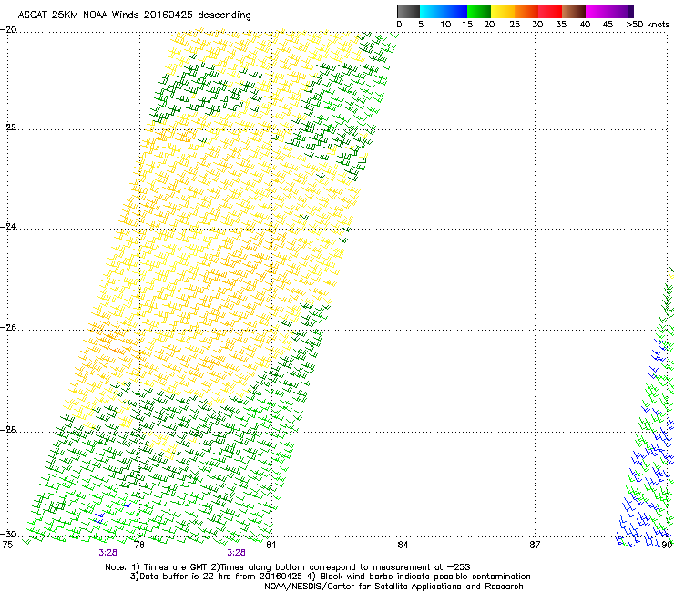The image size is (674, 592).
Task: Click the magenta 40-45 knots legend segment
Action: pos(597,11)
